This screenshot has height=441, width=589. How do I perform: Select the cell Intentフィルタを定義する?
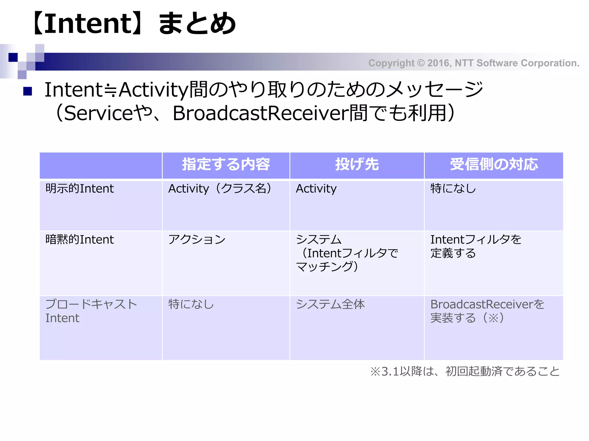476,246
